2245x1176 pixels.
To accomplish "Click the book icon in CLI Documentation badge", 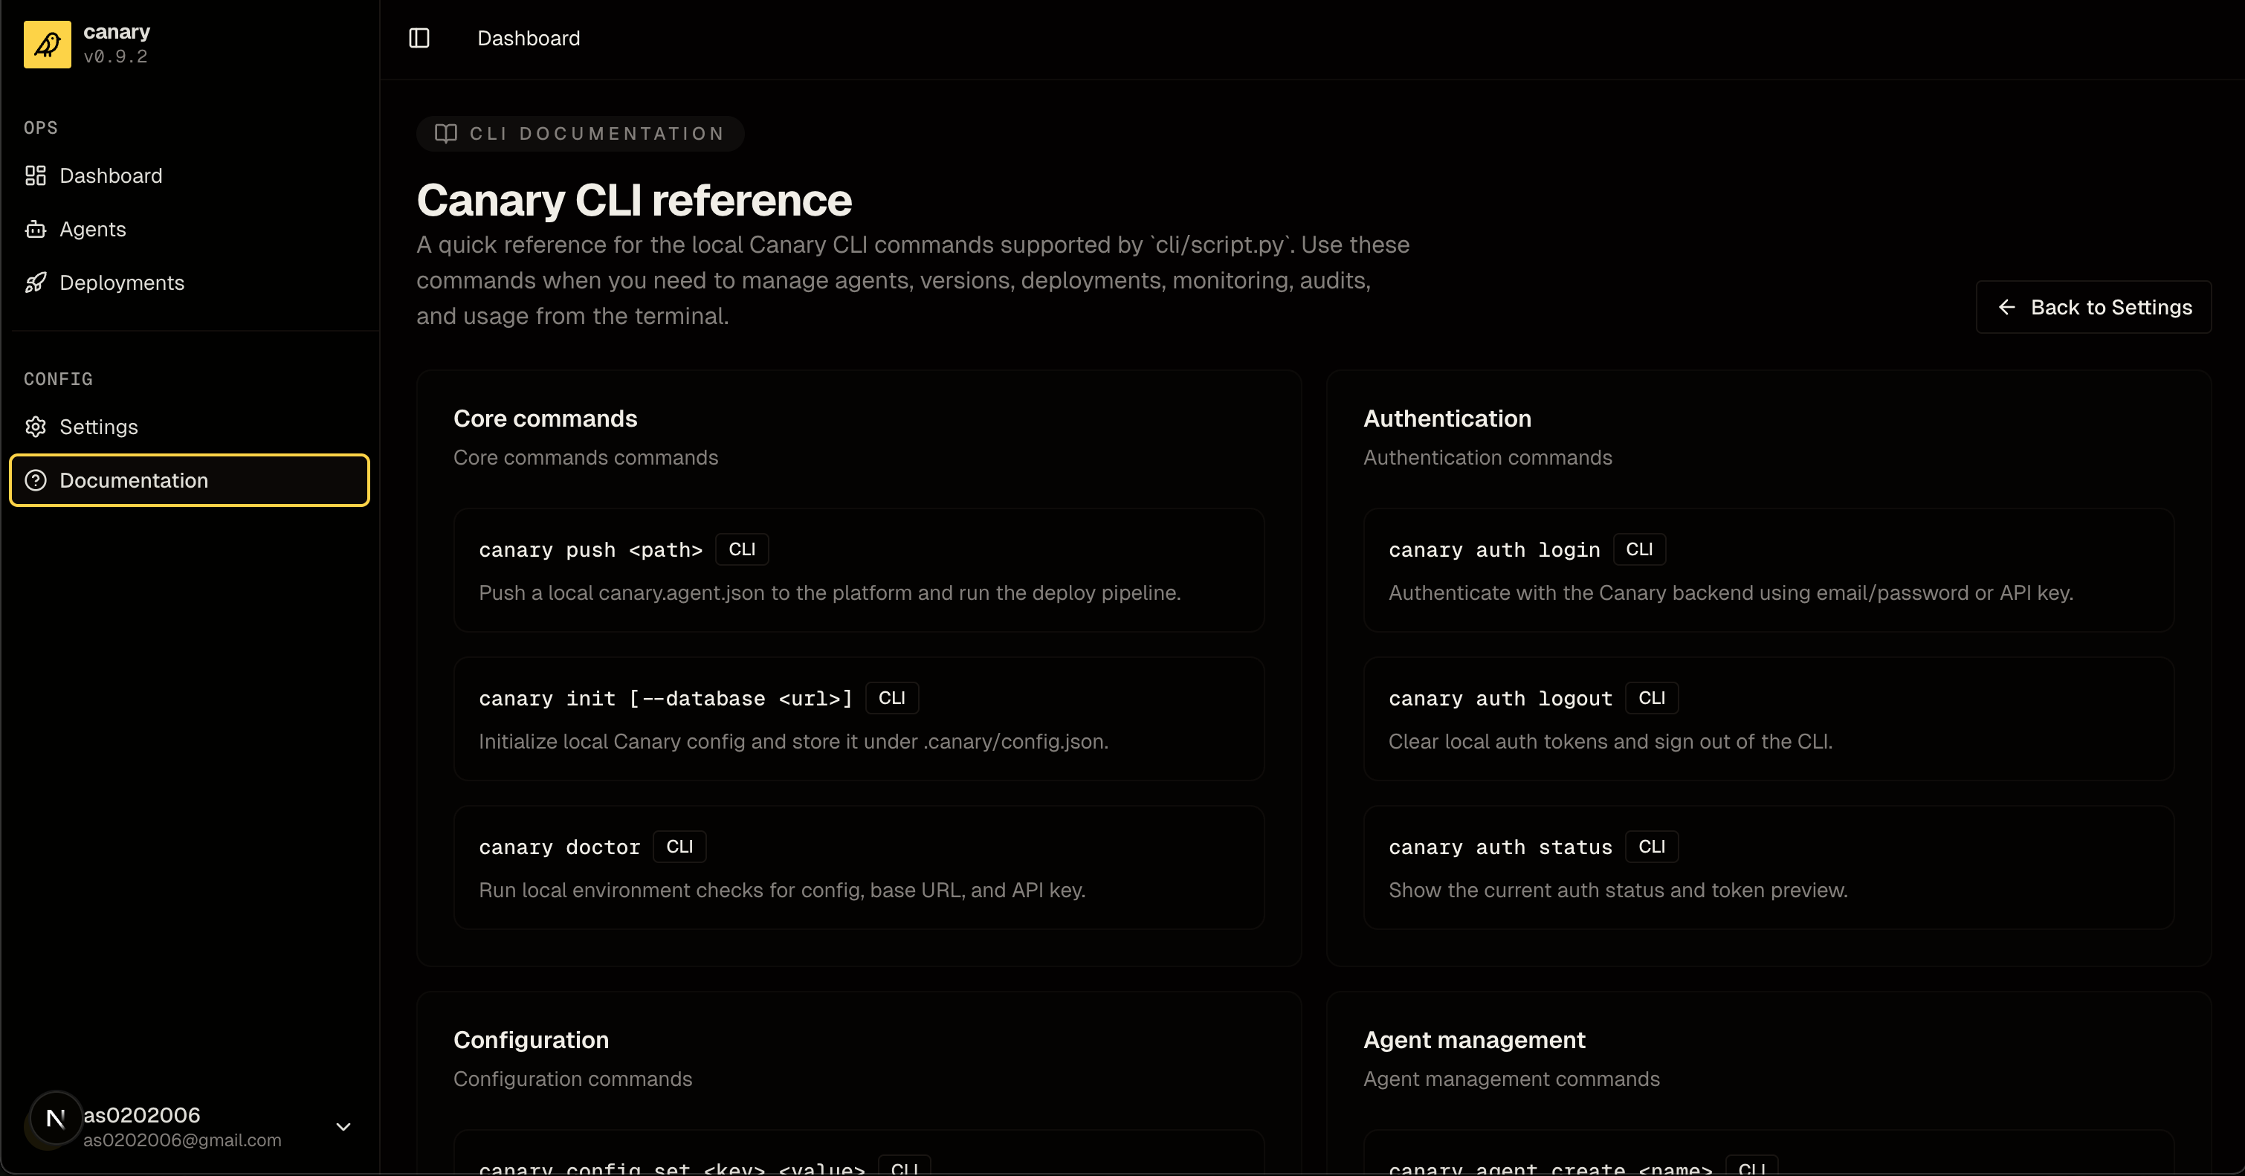I will pyautogui.click(x=446, y=133).
